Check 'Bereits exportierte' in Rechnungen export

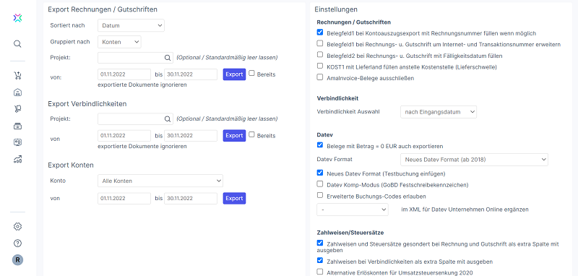(x=251, y=73)
